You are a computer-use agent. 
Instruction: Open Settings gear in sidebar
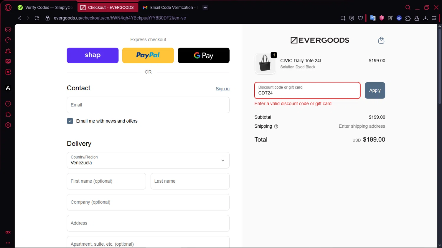pos(8,125)
